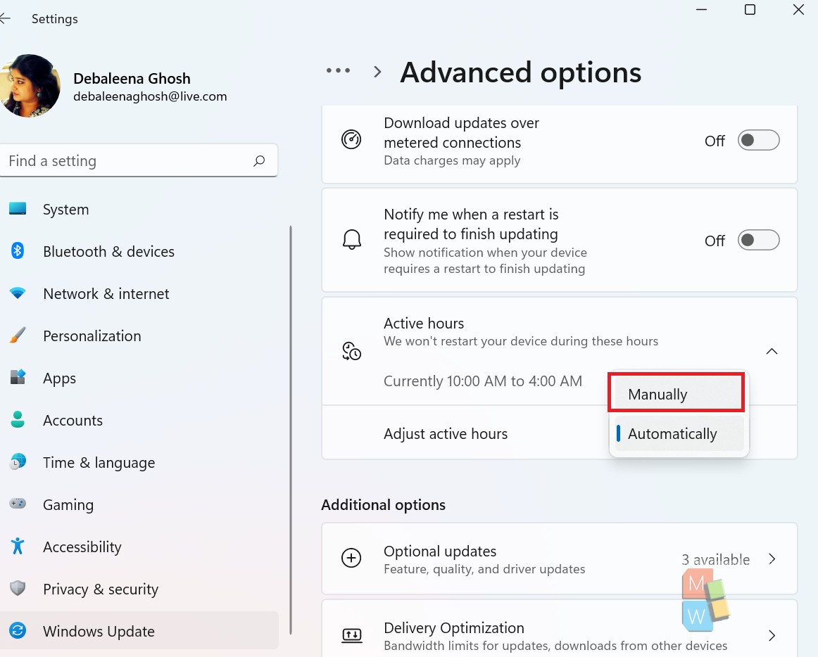Open Time & language settings

tap(139, 463)
